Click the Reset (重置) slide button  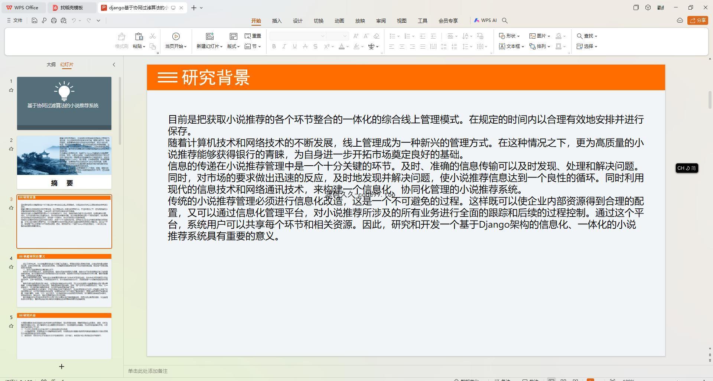253,36
